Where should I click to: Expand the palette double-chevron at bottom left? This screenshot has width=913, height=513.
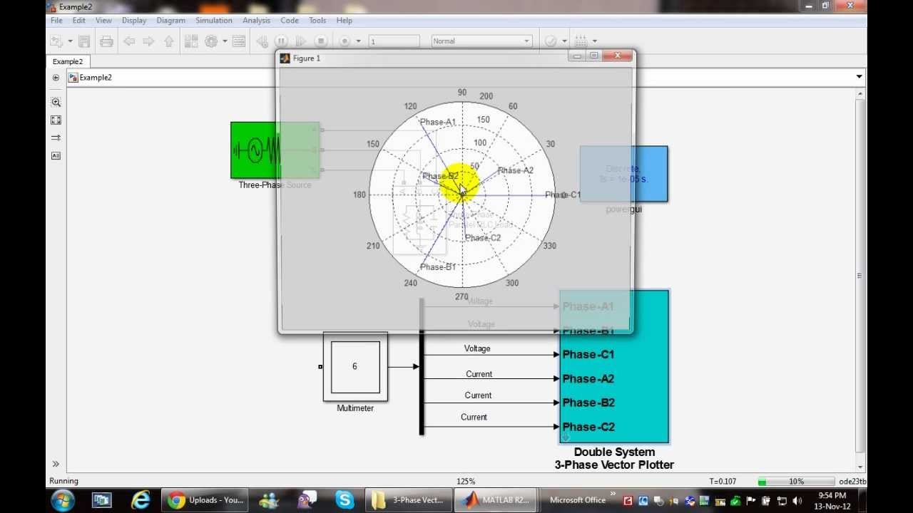[56, 464]
